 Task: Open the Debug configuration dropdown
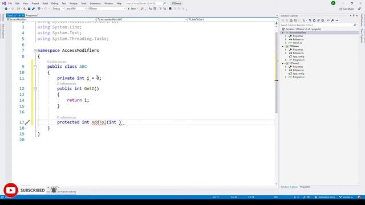(x=58, y=9)
